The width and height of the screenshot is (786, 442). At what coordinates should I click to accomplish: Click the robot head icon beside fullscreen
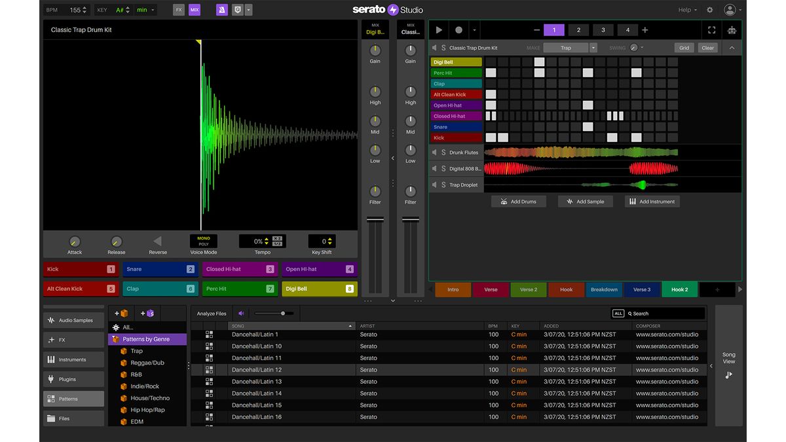(x=732, y=29)
